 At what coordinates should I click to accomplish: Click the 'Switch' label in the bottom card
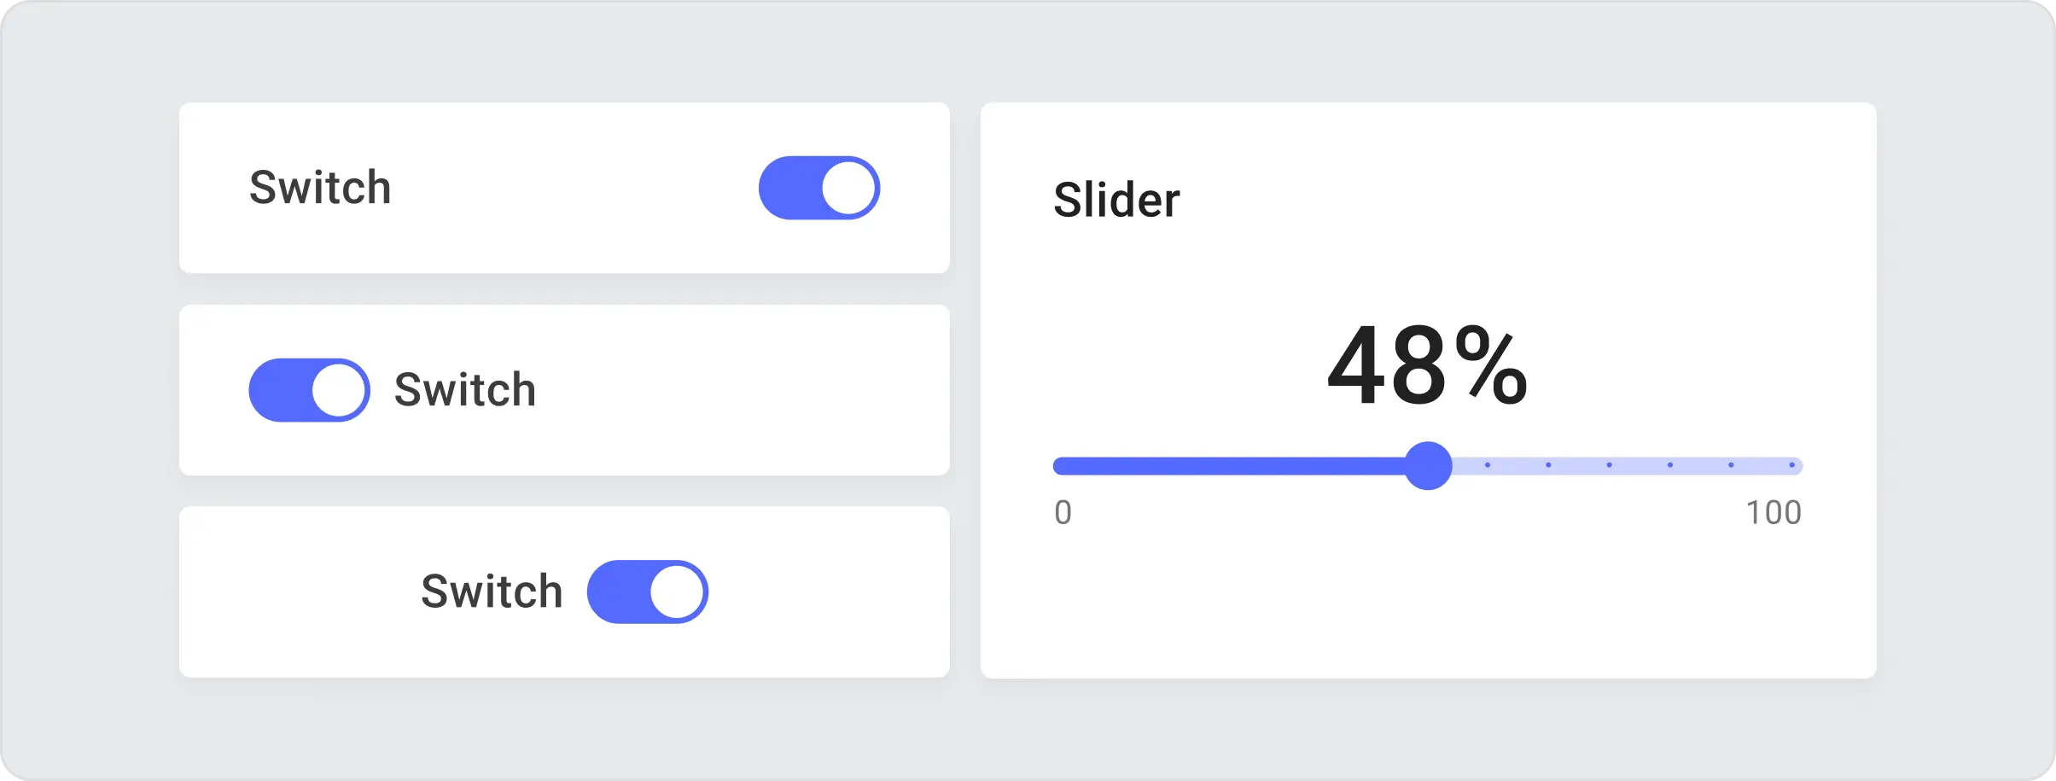tap(492, 591)
